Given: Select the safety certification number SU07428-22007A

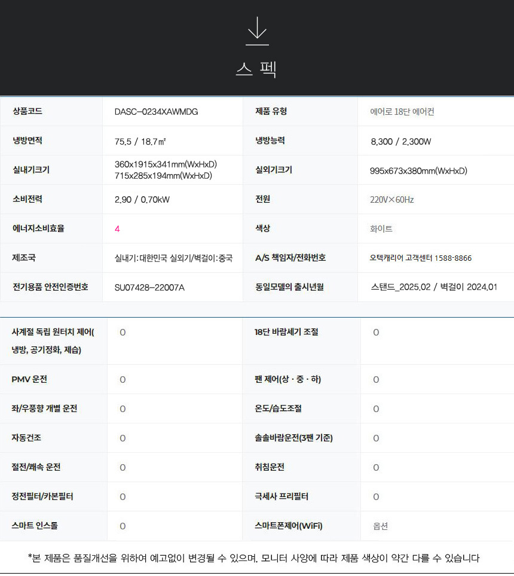Looking at the screenshot, I should (149, 288).
